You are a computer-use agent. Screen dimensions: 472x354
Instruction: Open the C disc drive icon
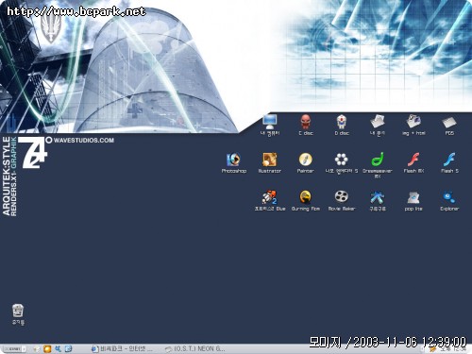pyautogui.click(x=306, y=125)
